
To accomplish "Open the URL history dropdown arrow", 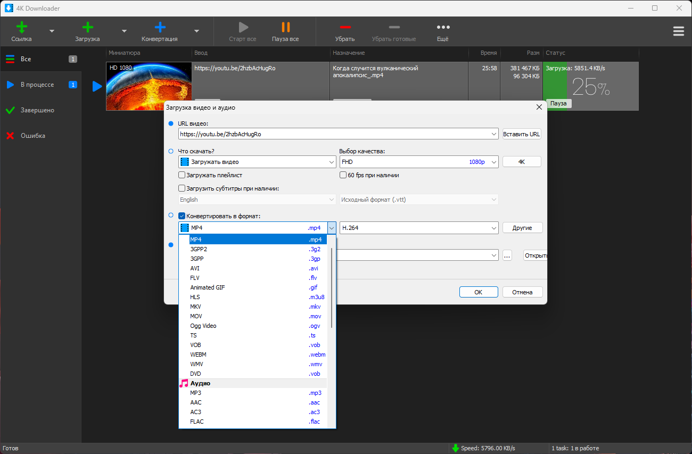I will [495, 134].
